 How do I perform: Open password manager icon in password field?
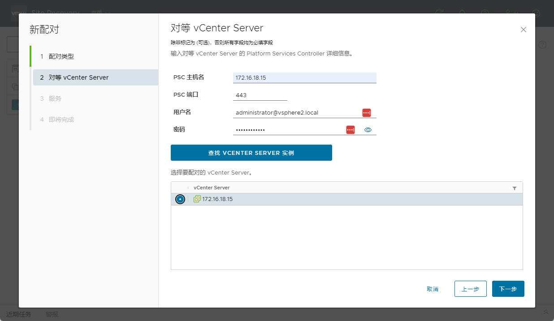pyautogui.click(x=350, y=130)
